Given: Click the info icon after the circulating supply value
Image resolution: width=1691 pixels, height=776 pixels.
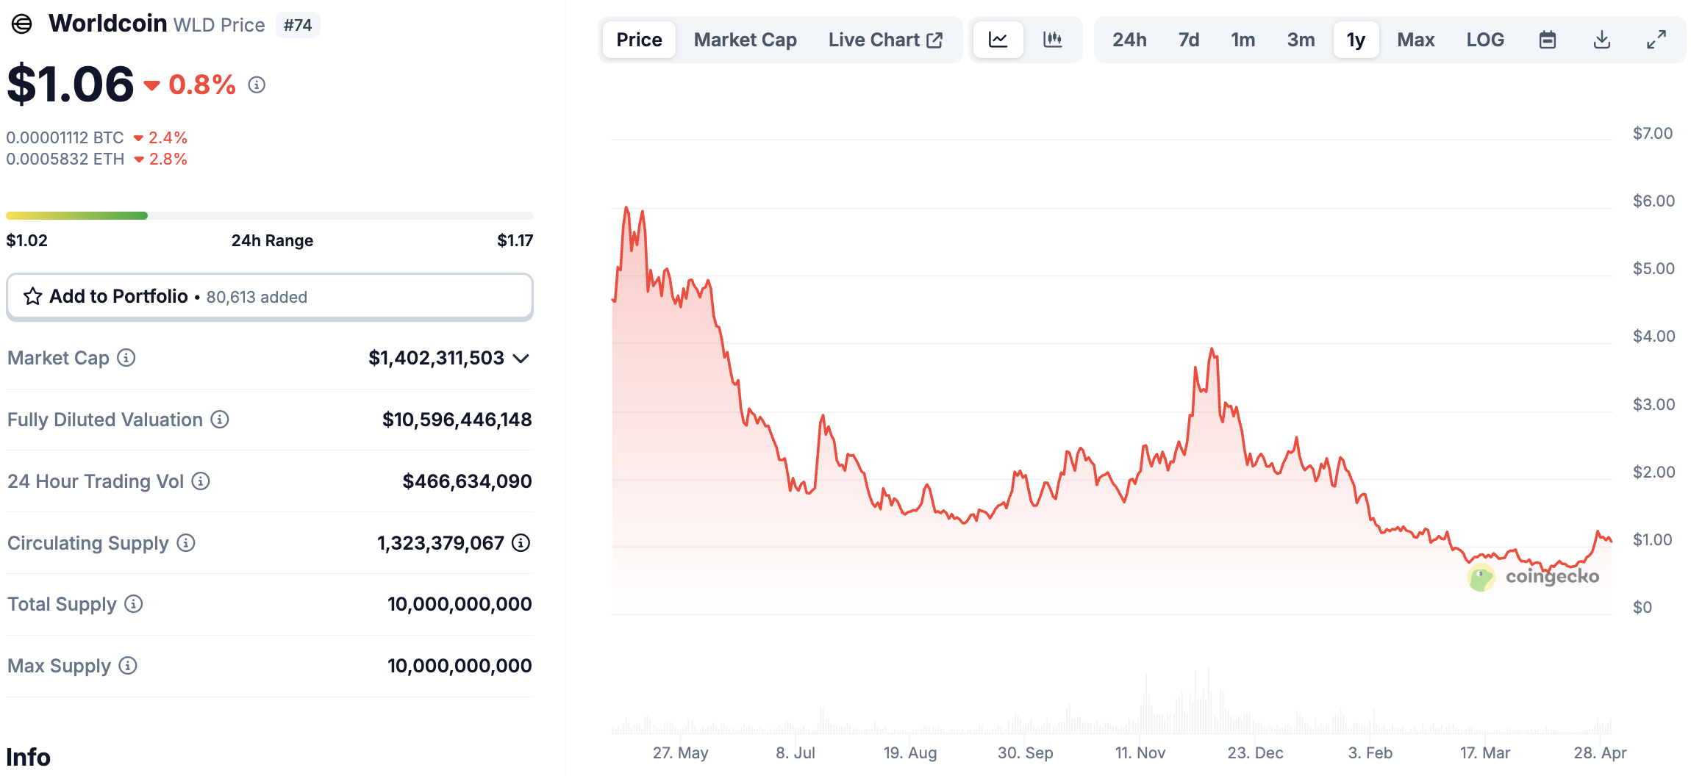Looking at the screenshot, I should (521, 543).
